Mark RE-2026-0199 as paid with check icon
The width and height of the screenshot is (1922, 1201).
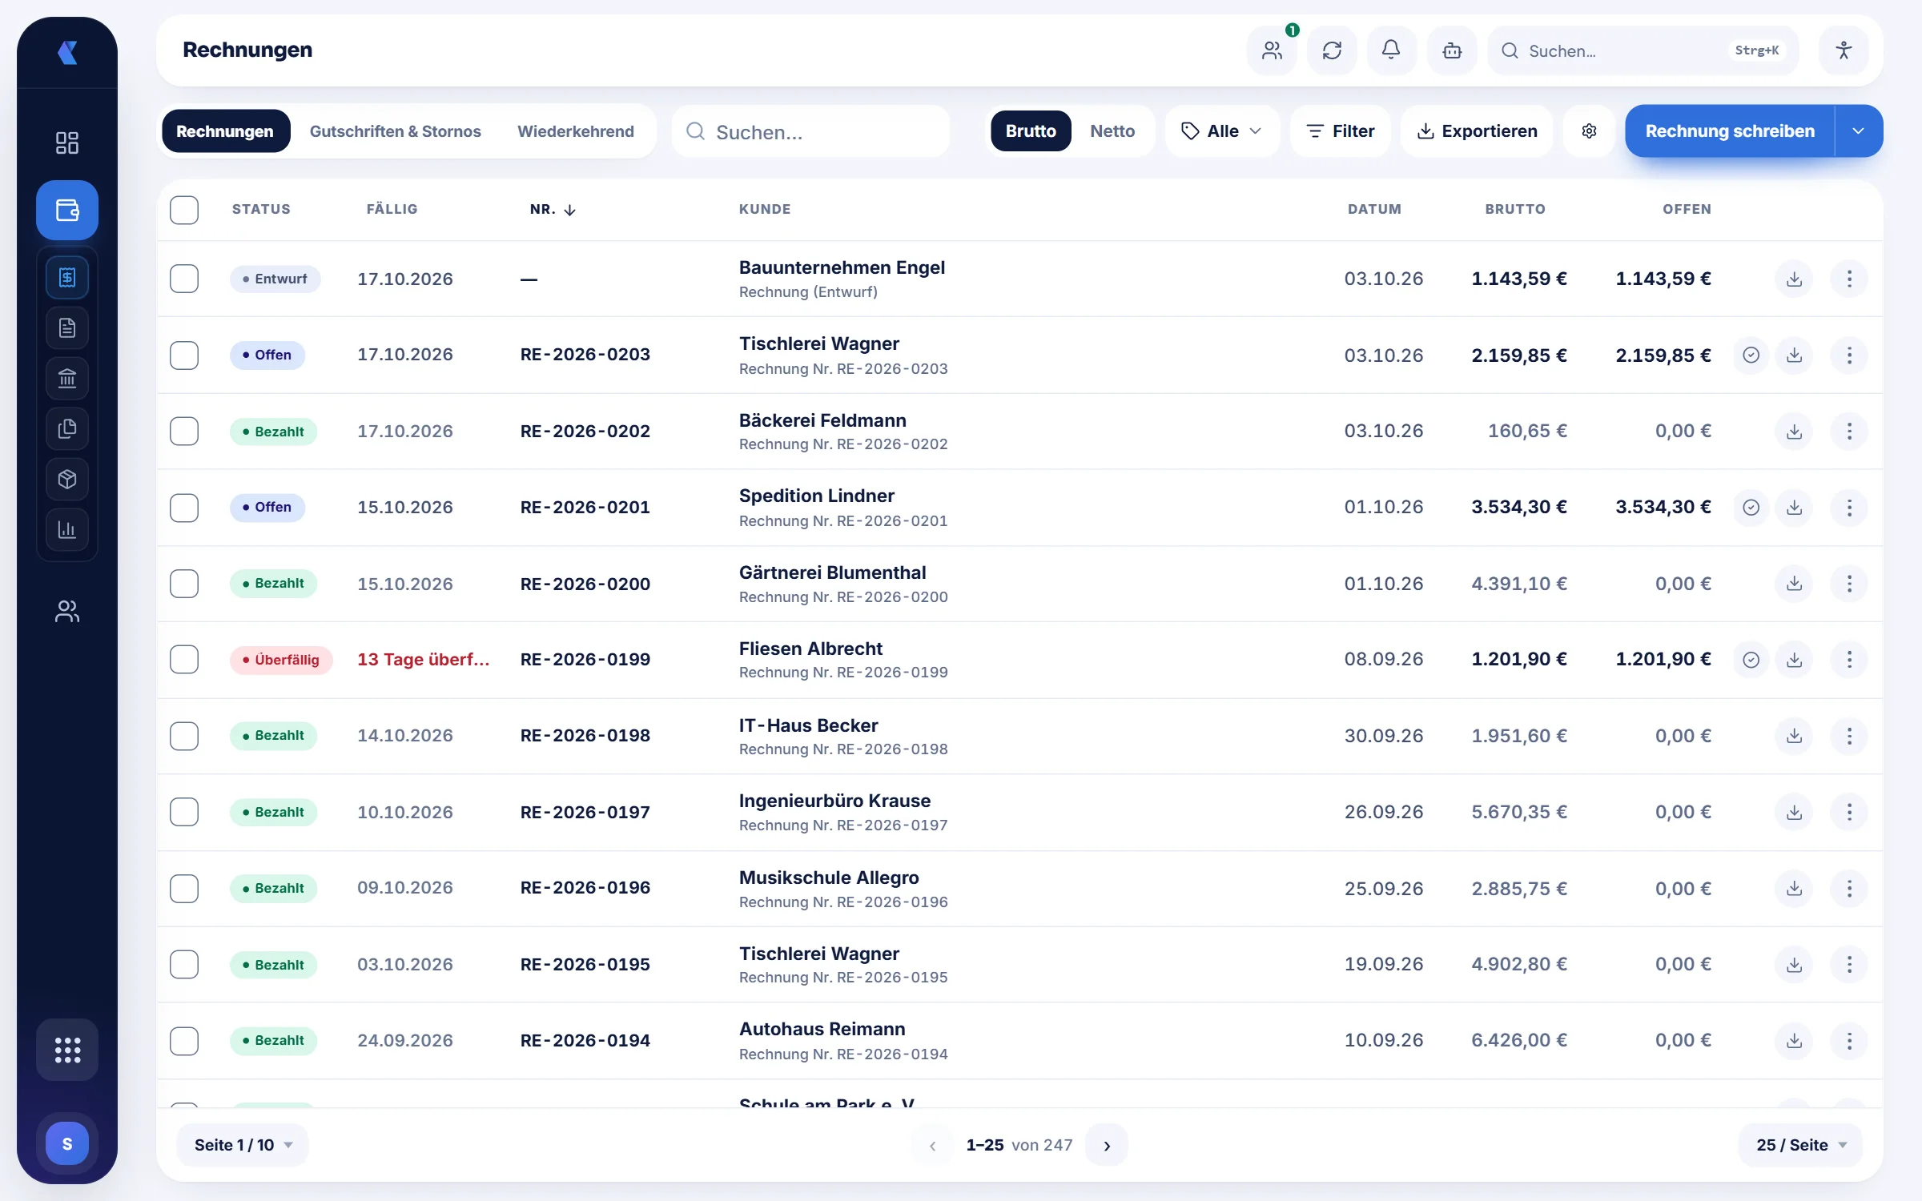(1751, 660)
